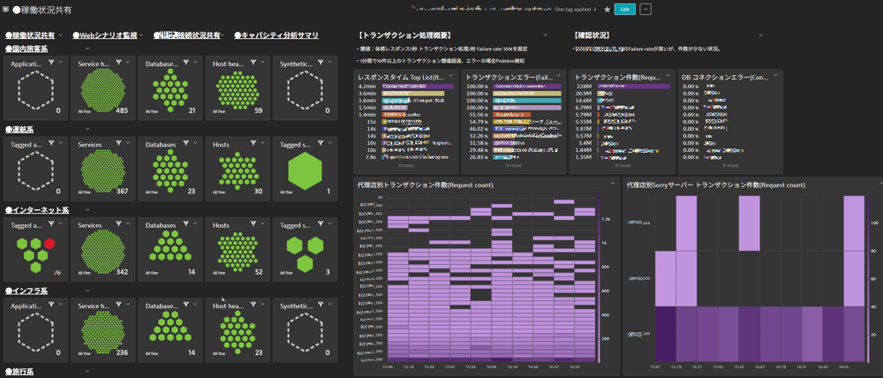Filter icon on Service h... tile showing 485

[x=118, y=64]
